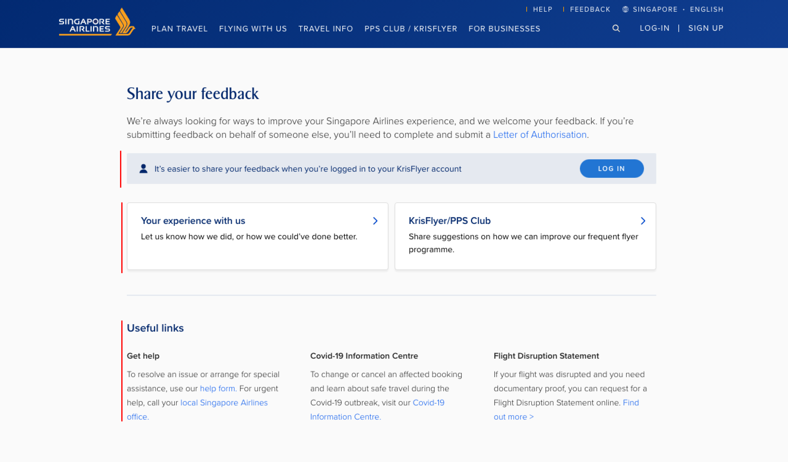Click the Covid-19 Information Centre subheading
The height and width of the screenshot is (462, 788).
coord(364,356)
